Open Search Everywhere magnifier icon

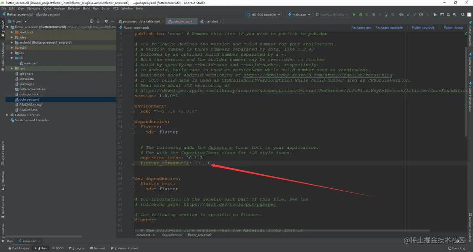pyautogui.click(x=463, y=14)
